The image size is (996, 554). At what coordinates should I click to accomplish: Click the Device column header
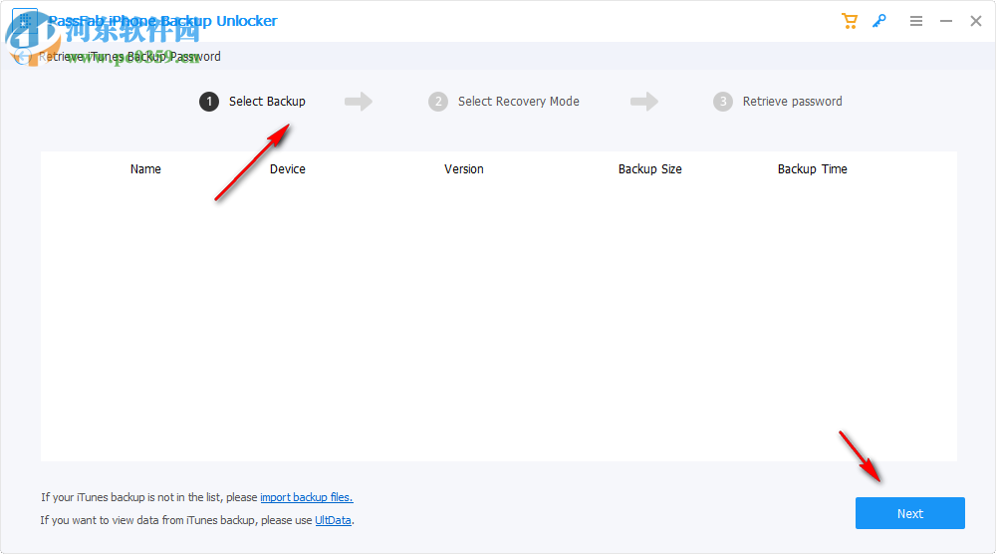287,169
